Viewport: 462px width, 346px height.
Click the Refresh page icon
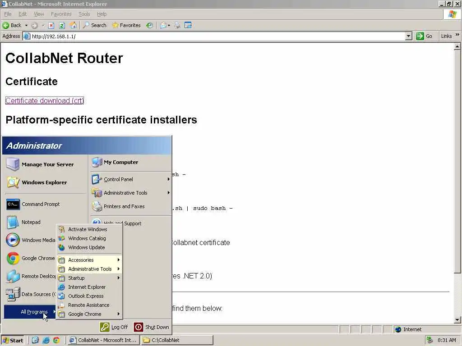tap(62, 25)
